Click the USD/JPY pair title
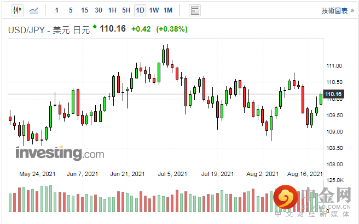 click(x=26, y=29)
